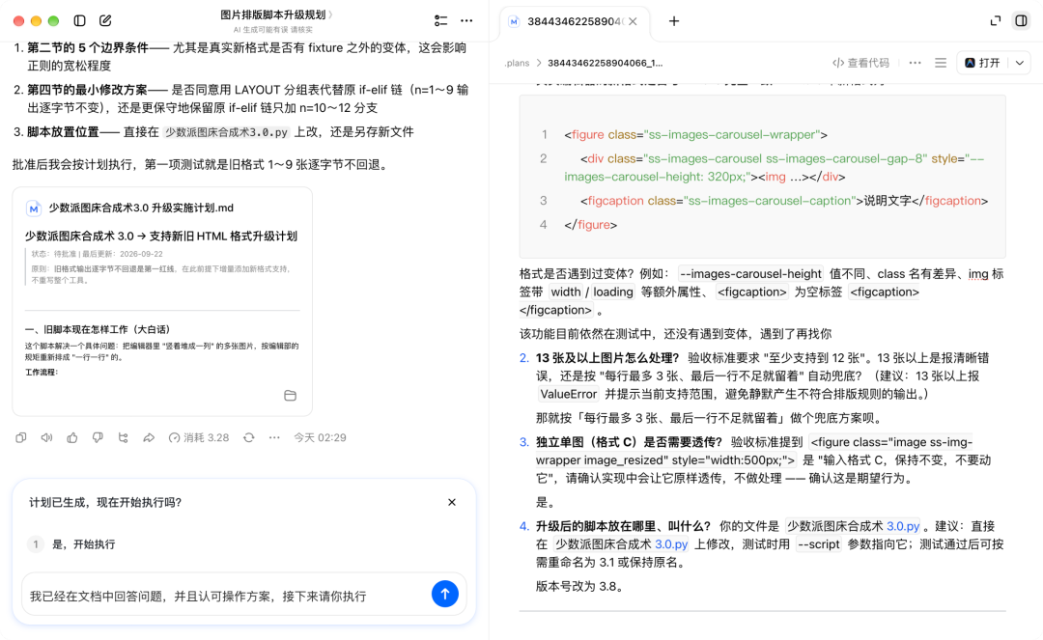Open the chat header more options menu
Viewport: 1043px width, 640px height.
pyautogui.click(x=467, y=20)
